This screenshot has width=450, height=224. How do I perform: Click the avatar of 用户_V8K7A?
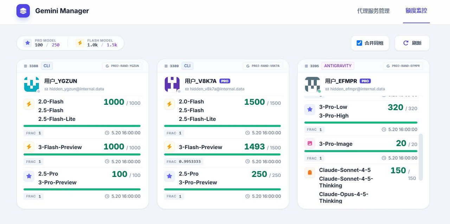click(172, 84)
